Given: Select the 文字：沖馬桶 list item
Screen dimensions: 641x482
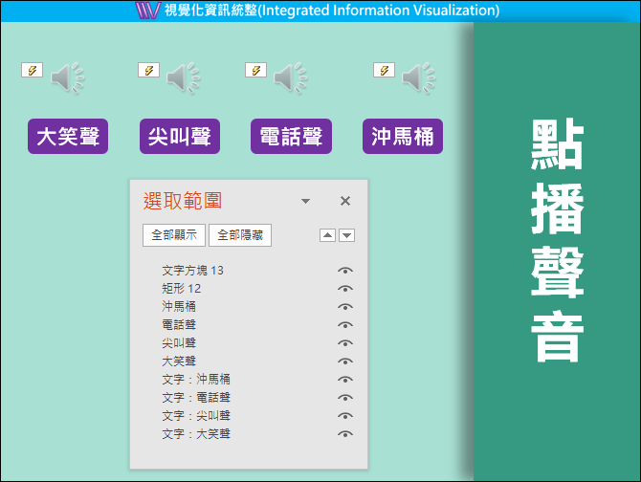Looking at the screenshot, I should [196, 379].
